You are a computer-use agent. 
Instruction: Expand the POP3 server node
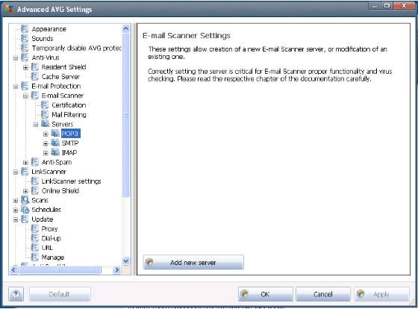(46, 134)
